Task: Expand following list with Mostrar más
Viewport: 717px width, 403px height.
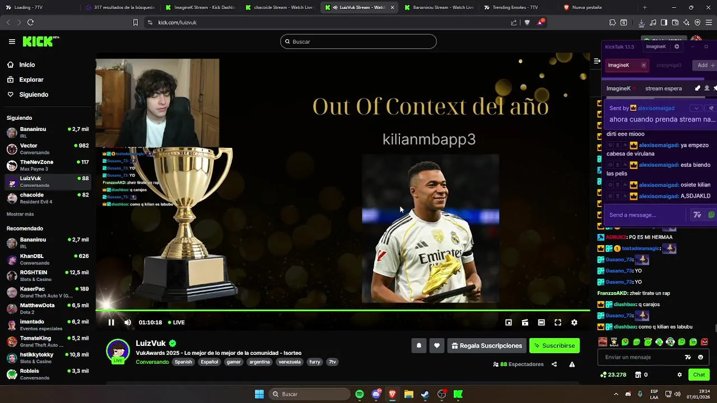Action: 20,214
